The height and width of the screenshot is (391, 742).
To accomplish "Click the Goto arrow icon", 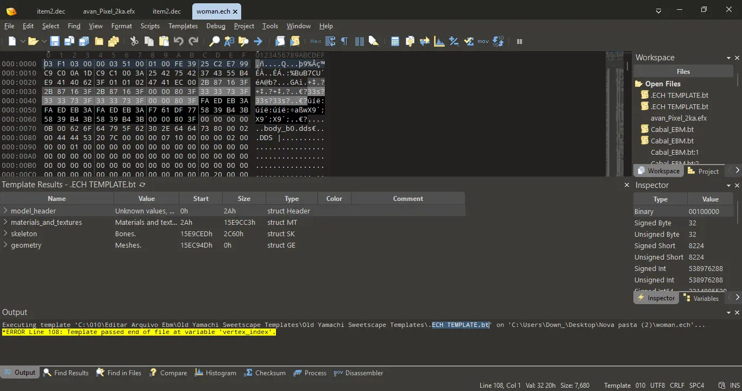I will click(257, 41).
